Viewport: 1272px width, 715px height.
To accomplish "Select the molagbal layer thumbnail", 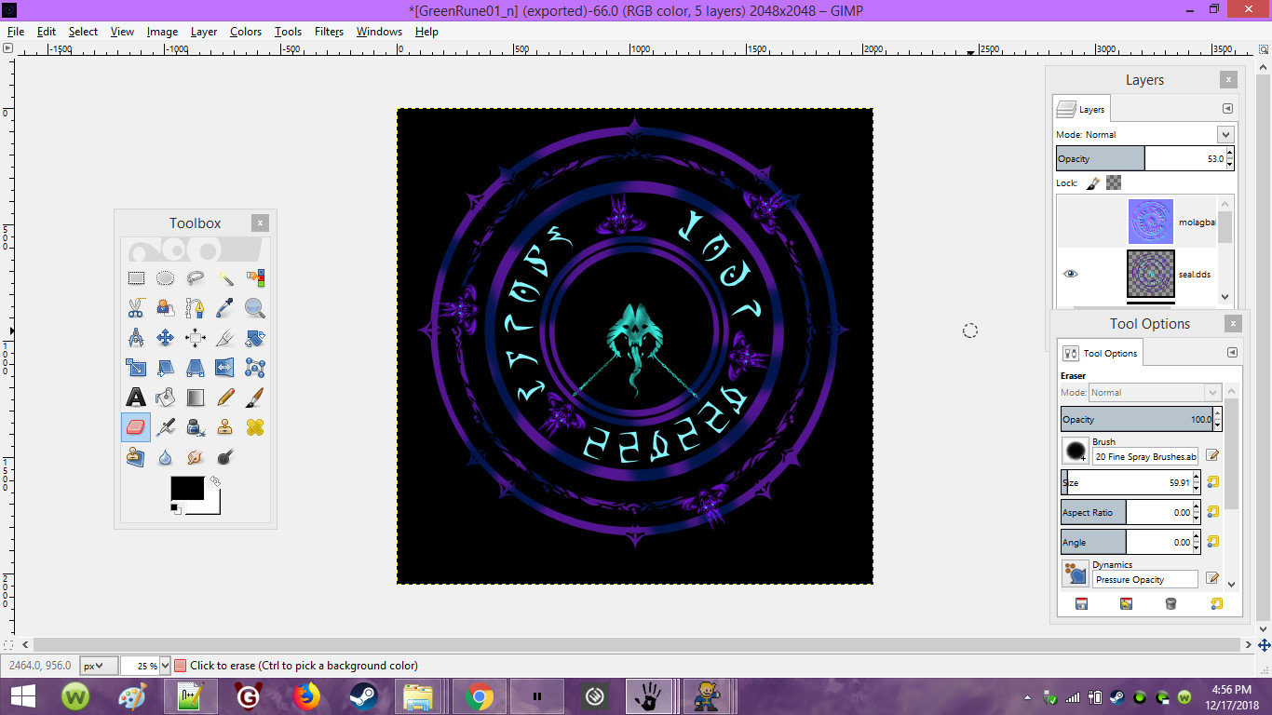I will coord(1151,222).
